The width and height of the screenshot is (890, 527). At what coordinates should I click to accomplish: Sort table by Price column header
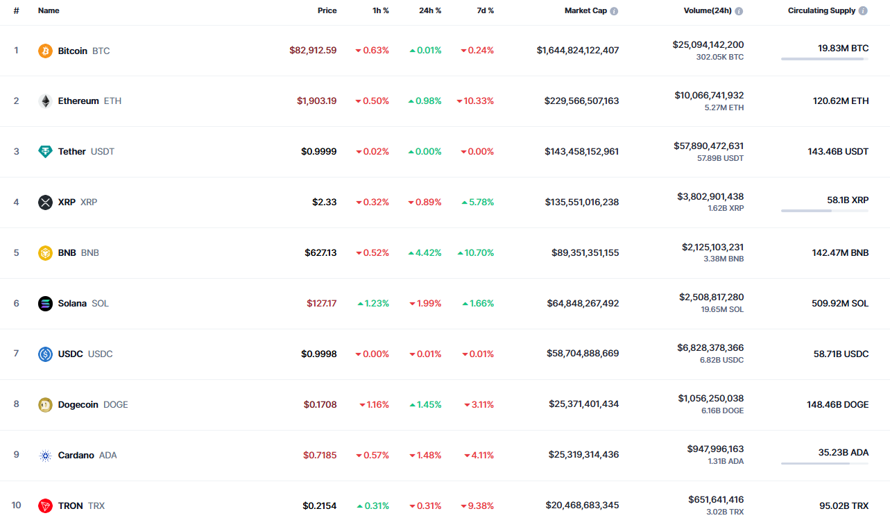coord(327,11)
